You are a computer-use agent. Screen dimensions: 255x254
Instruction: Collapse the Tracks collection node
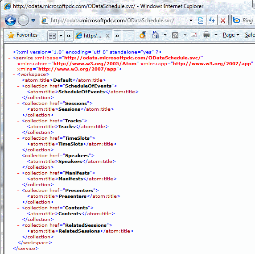[x=18, y=121]
